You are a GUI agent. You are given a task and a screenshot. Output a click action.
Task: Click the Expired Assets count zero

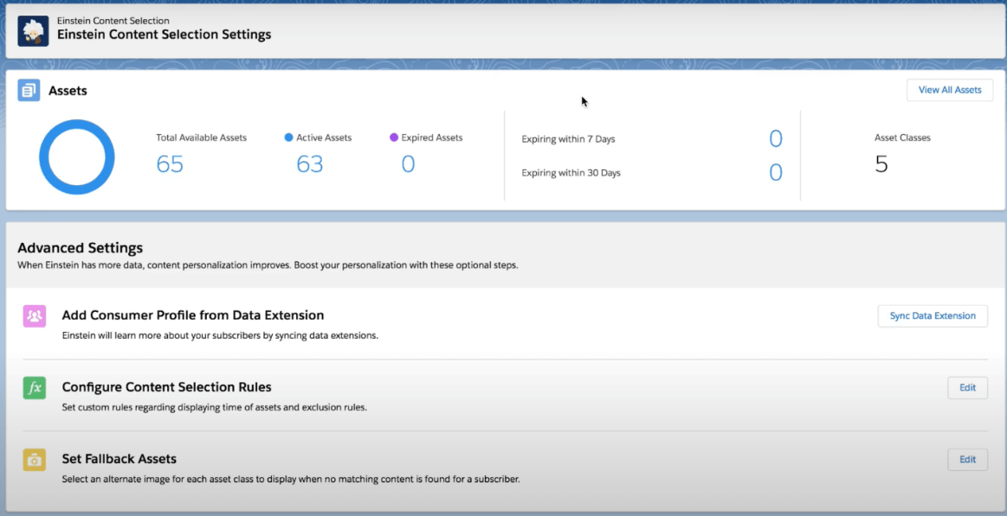[x=408, y=163]
